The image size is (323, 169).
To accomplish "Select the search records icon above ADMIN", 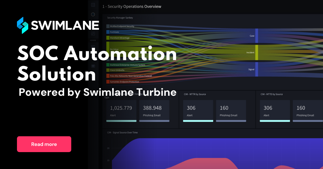I will [93, 34].
